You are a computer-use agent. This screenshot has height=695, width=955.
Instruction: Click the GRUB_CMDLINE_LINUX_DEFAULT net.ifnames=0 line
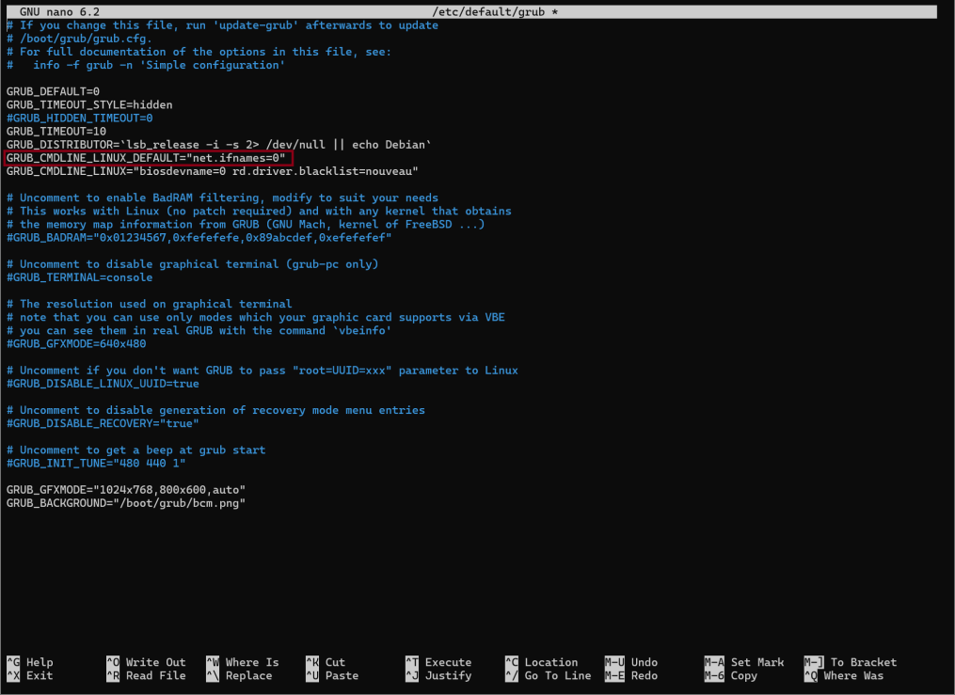(x=146, y=158)
